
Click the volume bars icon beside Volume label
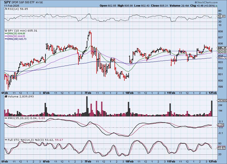[6, 96]
